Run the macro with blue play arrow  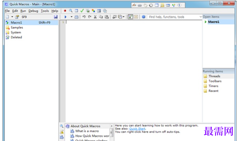click(65, 17)
